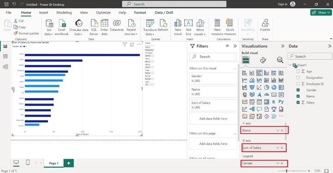Select the funnel chart visual
The image size is (333, 173).
(252, 87)
